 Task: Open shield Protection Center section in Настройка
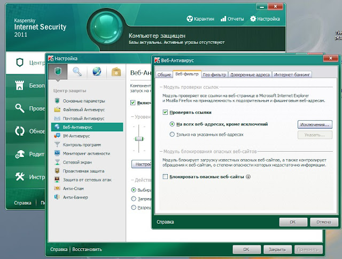point(58,71)
